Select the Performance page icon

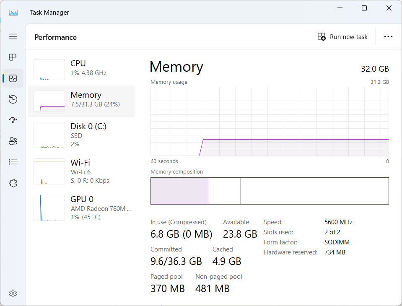[13, 78]
